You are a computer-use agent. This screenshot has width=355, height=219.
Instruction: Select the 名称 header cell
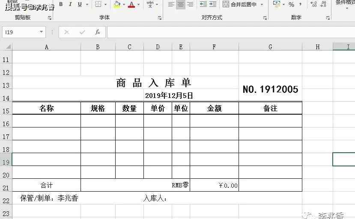click(46, 108)
